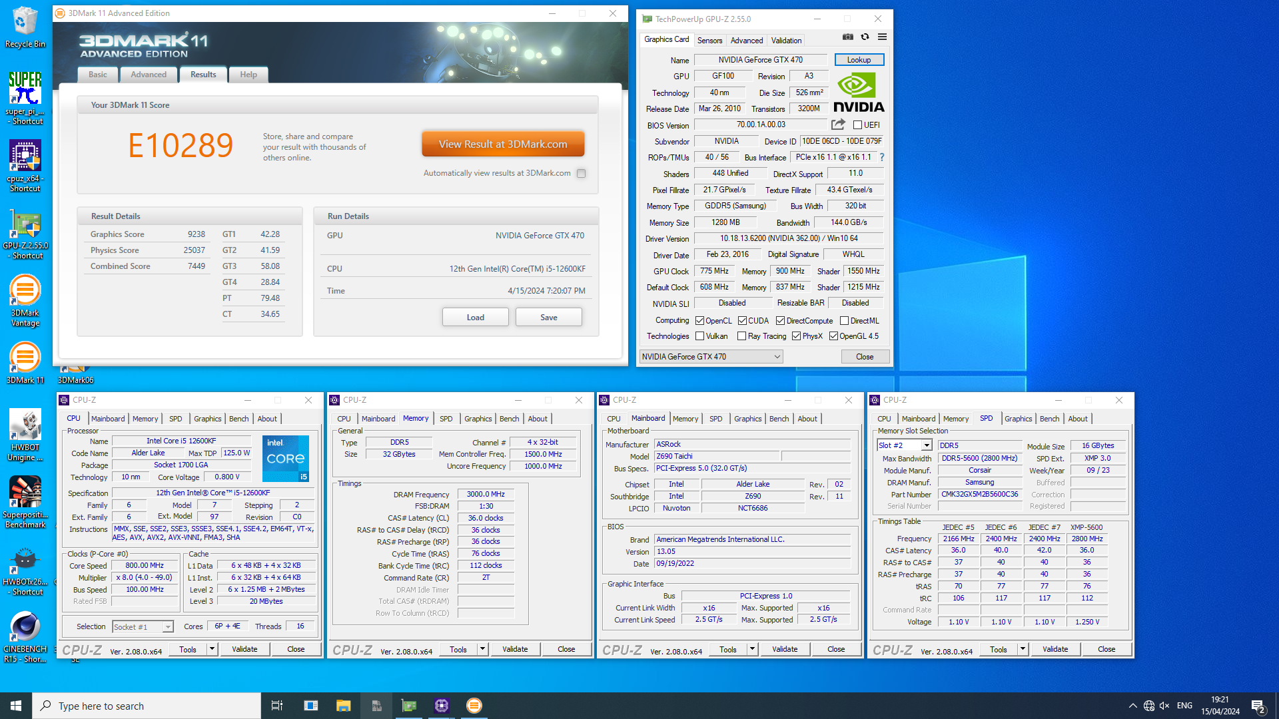Click the E10289 score value
Viewport: 1279px width, 719px height.
click(x=181, y=146)
